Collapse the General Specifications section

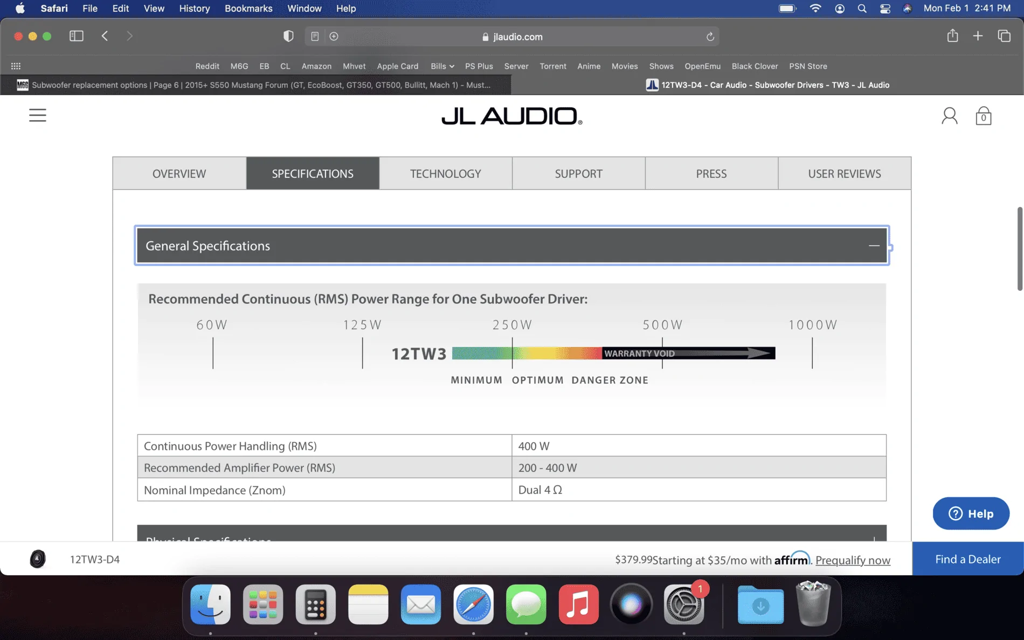(x=874, y=246)
